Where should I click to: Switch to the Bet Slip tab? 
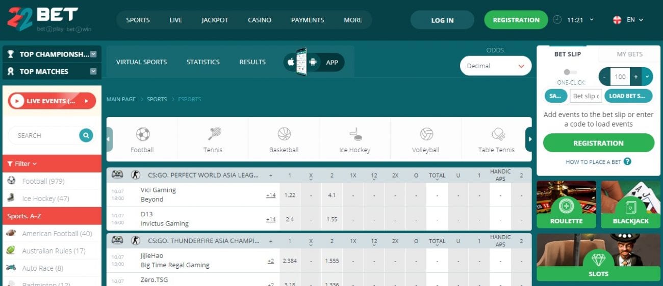pos(568,54)
